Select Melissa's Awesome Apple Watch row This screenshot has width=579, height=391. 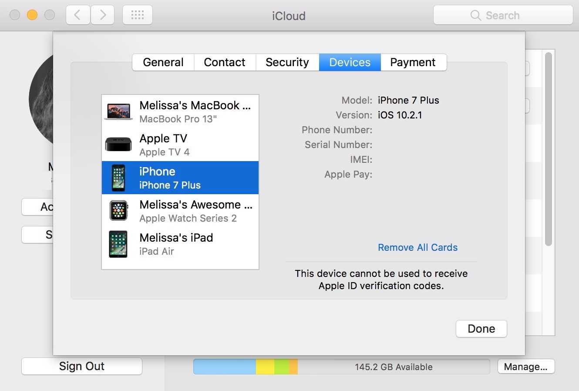(180, 211)
